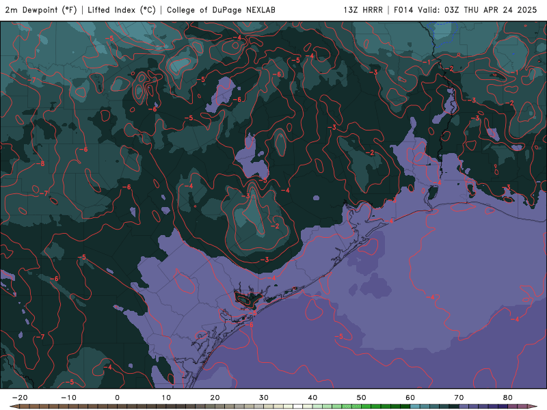The width and height of the screenshot is (547, 410).
Task: Click the 70 value on the color scale
Action: pyautogui.click(x=459, y=398)
